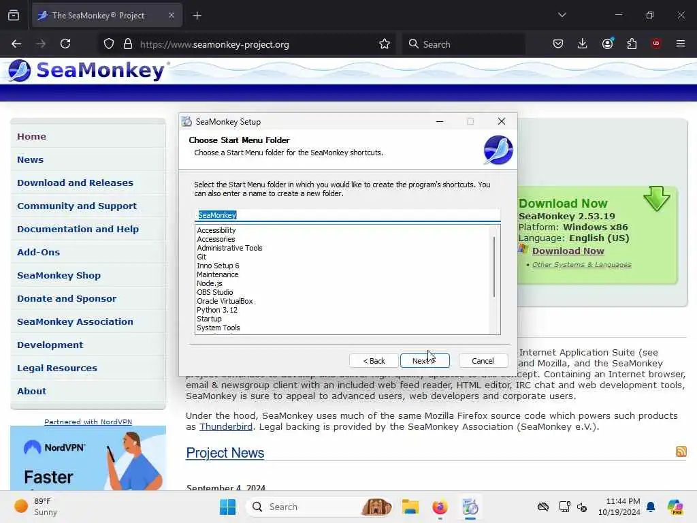Click the Download Now link
This screenshot has width=697, height=523.
coord(568,251)
